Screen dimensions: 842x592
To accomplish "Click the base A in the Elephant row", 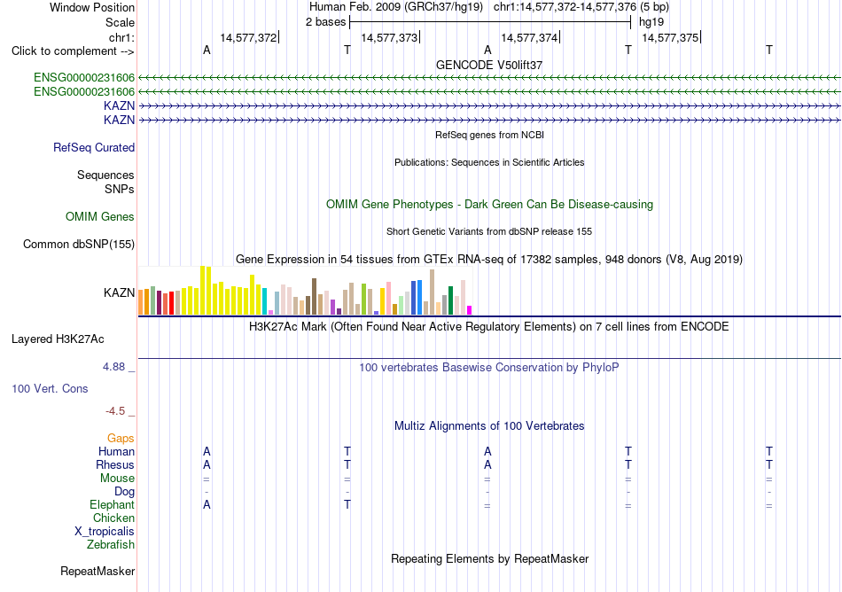I will pos(207,505).
